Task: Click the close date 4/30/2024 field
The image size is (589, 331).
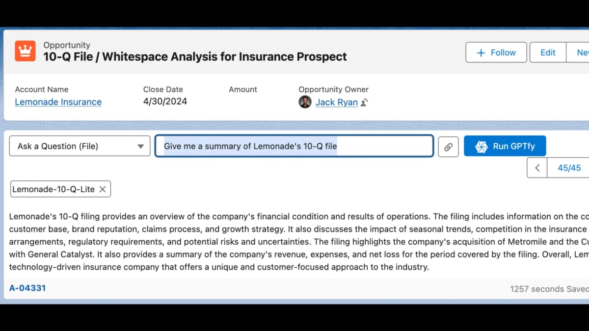Action: (x=164, y=101)
